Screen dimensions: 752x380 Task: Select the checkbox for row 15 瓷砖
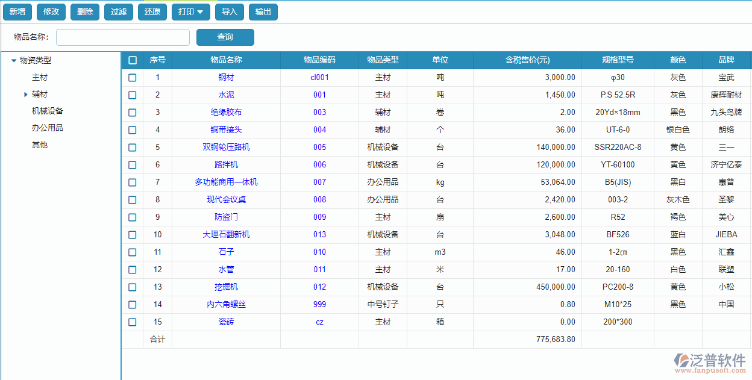(x=133, y=322)
